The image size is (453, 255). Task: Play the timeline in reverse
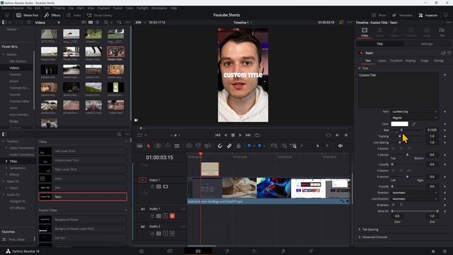pyautogui.click(x=225, y=135)
